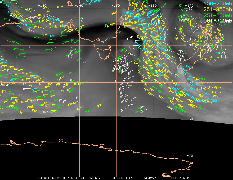Click the -140 longitude label
Viewport: 233px width, 180px height.
click(x=79, y=6)
